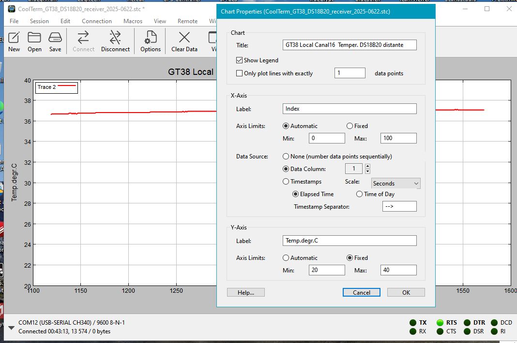Click the RI indicator LED

point(494,331)
